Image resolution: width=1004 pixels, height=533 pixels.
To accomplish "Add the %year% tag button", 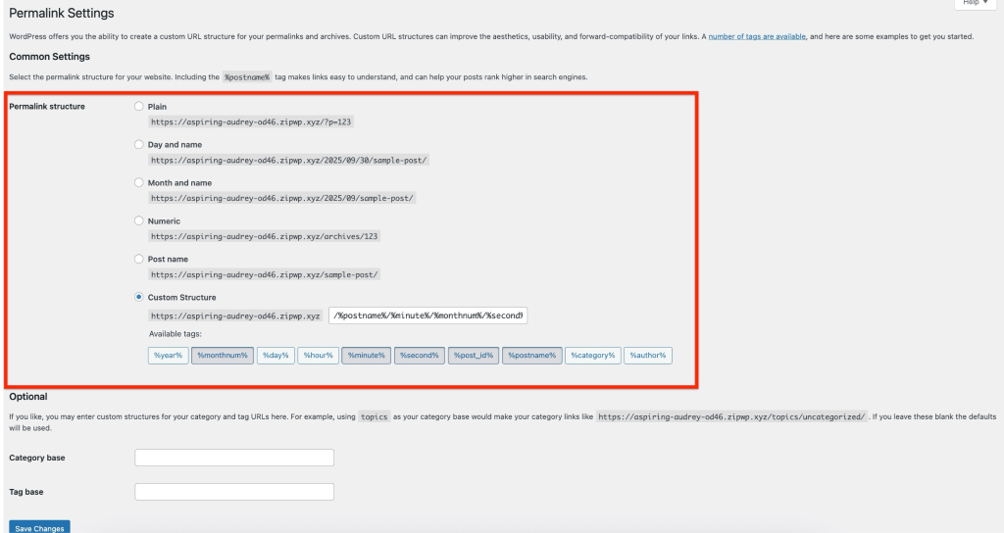I will [x=168, y=356].
